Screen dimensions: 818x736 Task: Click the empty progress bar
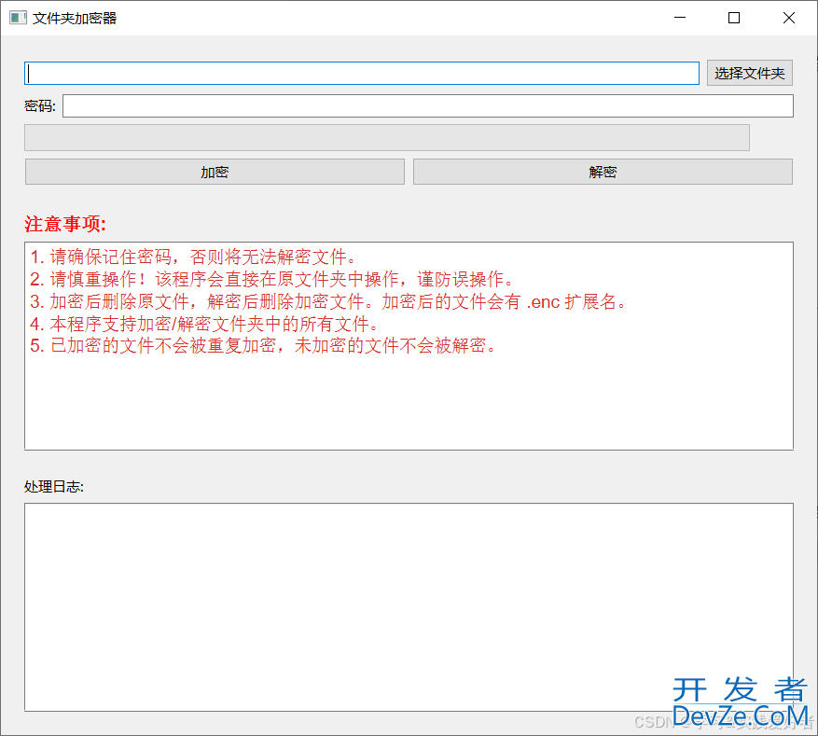click(386, 138)
